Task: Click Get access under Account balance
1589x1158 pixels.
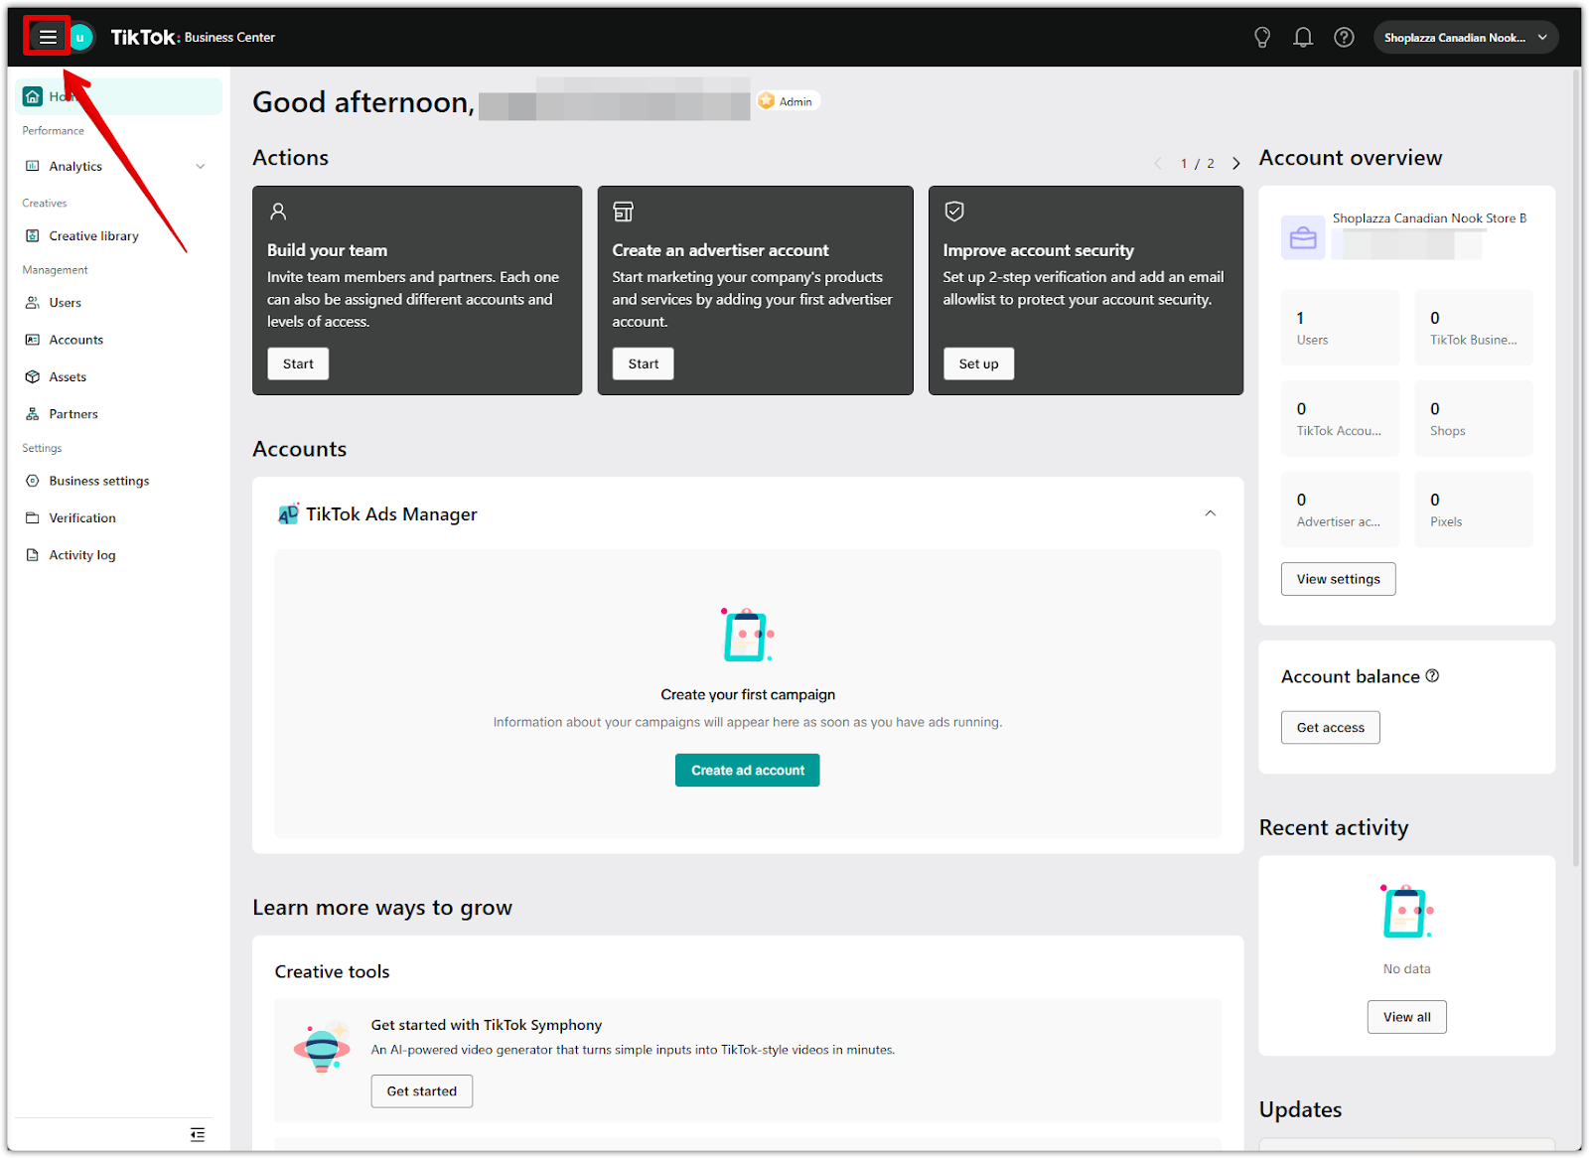Action: tap(1330, 728)
